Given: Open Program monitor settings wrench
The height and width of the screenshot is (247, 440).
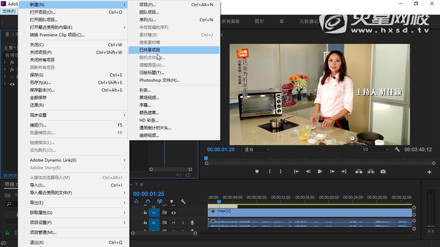Looking at the screenshot, I should (397, 149).
